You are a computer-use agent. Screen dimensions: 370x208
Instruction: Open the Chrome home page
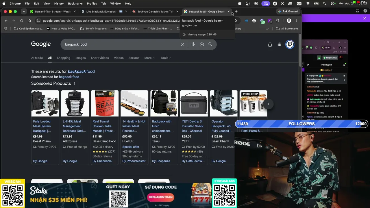click(x=29, y=21)
